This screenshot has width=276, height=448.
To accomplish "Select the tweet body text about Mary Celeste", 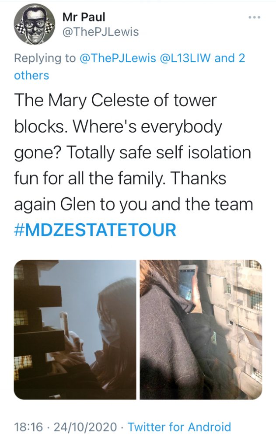I will [x=134, y=165].
